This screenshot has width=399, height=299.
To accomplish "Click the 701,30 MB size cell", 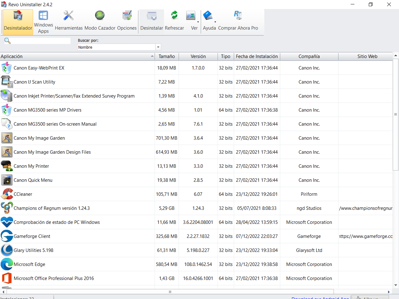I will click(x=166, y=138).
